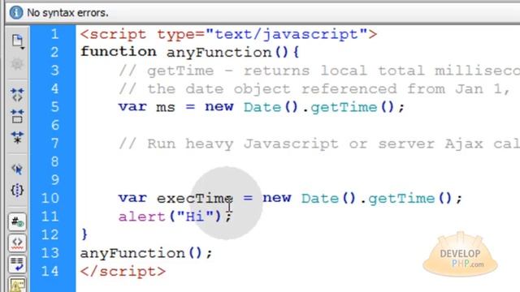Image resolution: width=520 pixels, height=292 pixels.
Task: Click 'Date' on line 10
Action: pyautogui.click(x=320, y=199)
